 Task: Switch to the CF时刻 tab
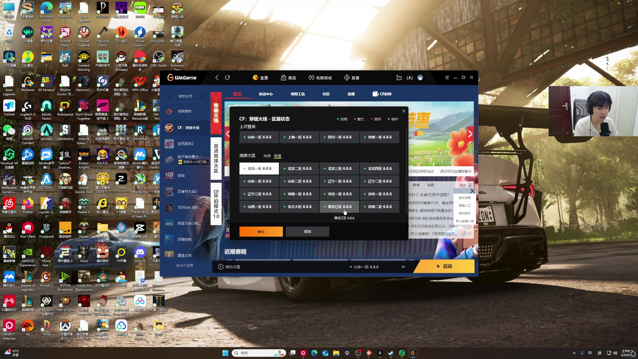[x=382, y=94]
